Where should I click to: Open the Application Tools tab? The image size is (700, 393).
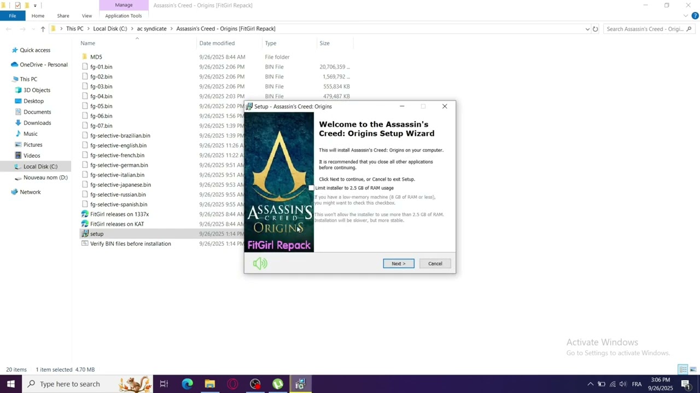124,16
